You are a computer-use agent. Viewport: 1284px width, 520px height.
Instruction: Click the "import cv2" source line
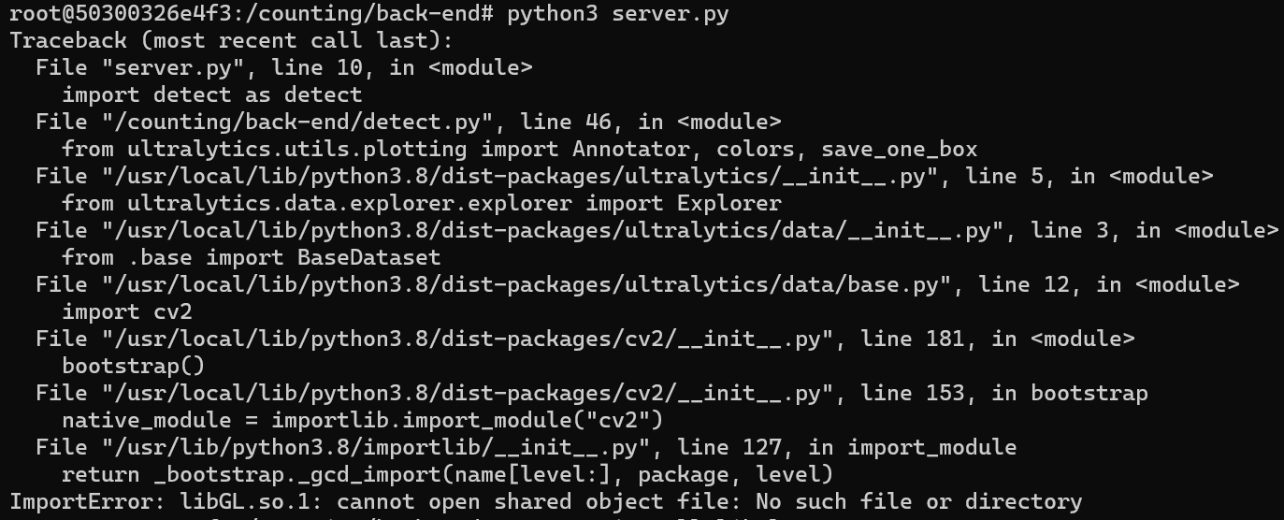click(126, 312)
